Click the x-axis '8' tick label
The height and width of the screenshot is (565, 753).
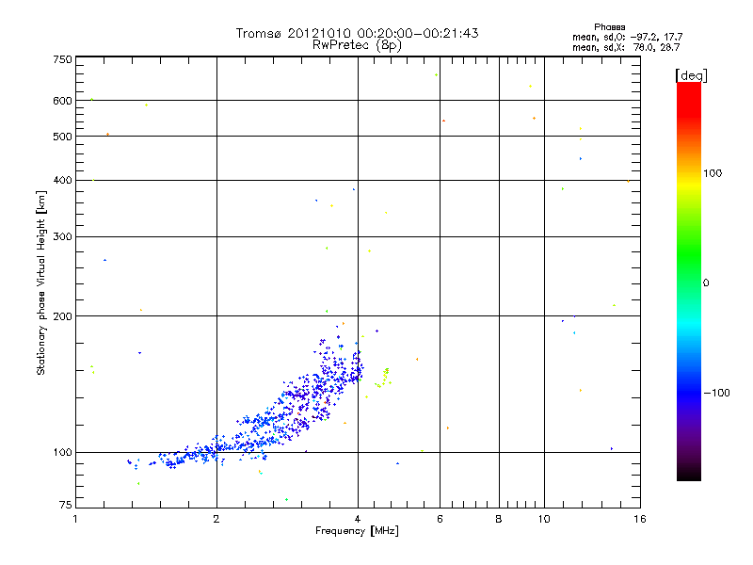click(499, 519)
